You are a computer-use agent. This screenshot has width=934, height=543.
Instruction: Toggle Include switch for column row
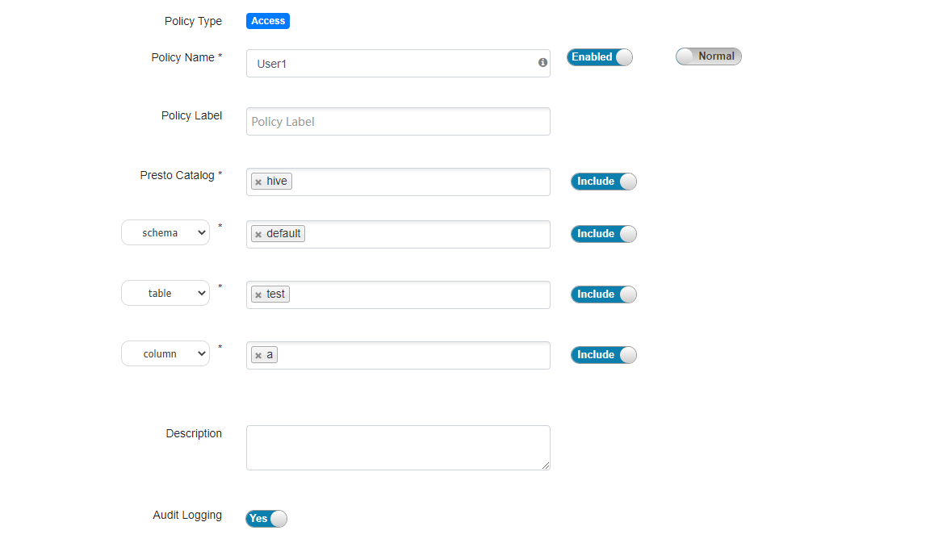[603, 355]
